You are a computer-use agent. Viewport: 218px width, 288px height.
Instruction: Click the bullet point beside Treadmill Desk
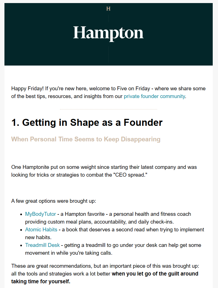(x=22, y=246)
